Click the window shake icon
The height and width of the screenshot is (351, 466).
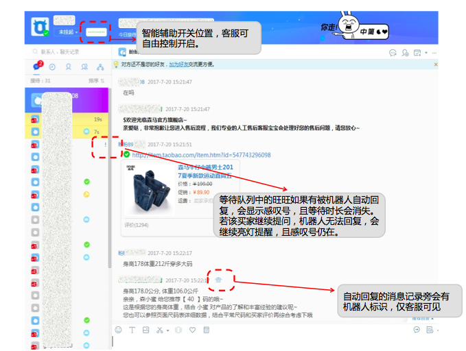pyautogui.click(x=178, y=330)
